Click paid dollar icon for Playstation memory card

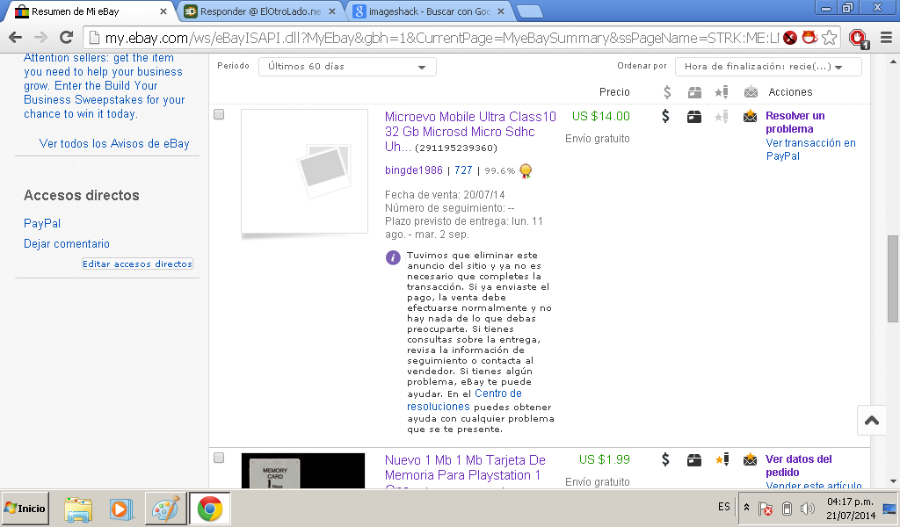pyautogui.click(x=665, y=459)
